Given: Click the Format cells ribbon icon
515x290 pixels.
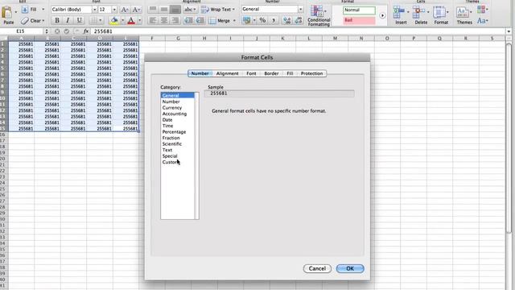Looking at the screenshot, I should point(439,13).
